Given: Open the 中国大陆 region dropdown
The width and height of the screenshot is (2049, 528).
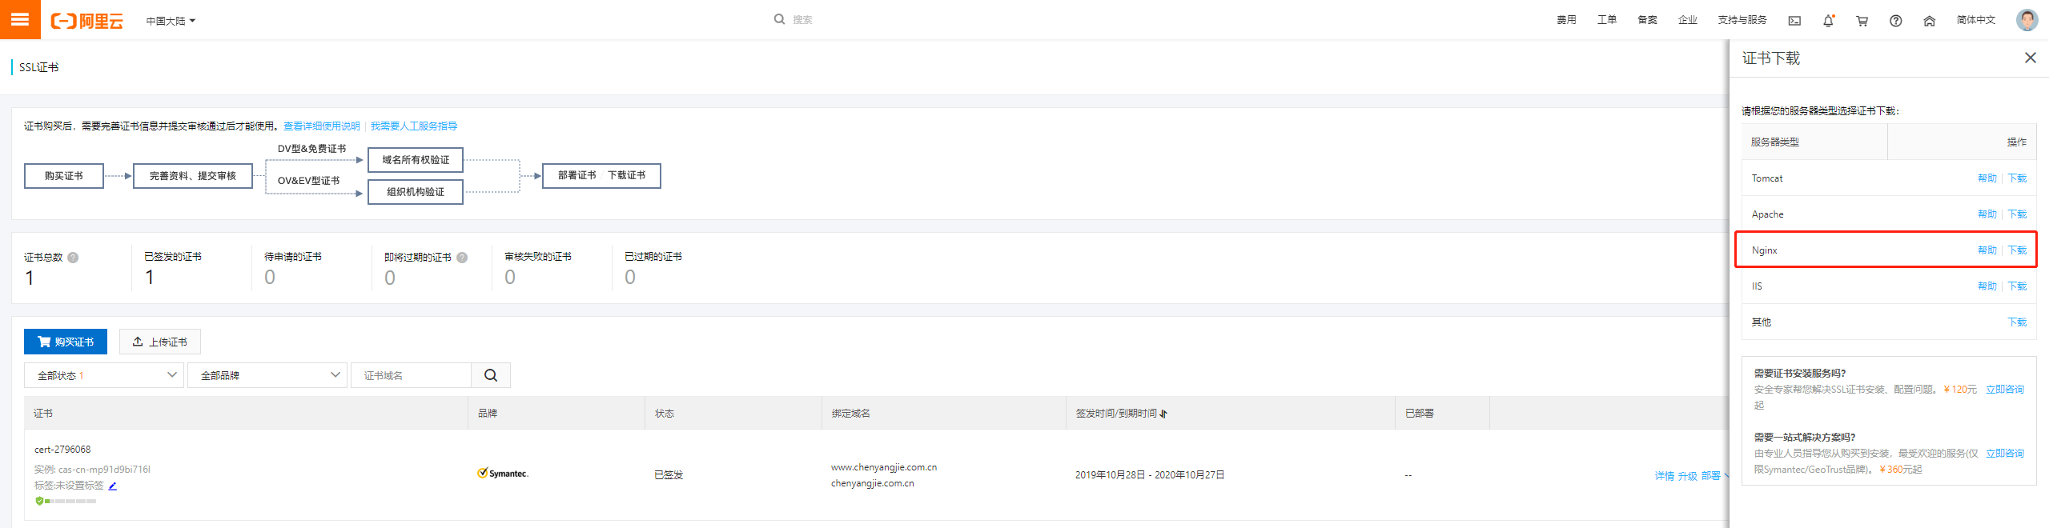Looking at the screenshot, I should [171, 21].
